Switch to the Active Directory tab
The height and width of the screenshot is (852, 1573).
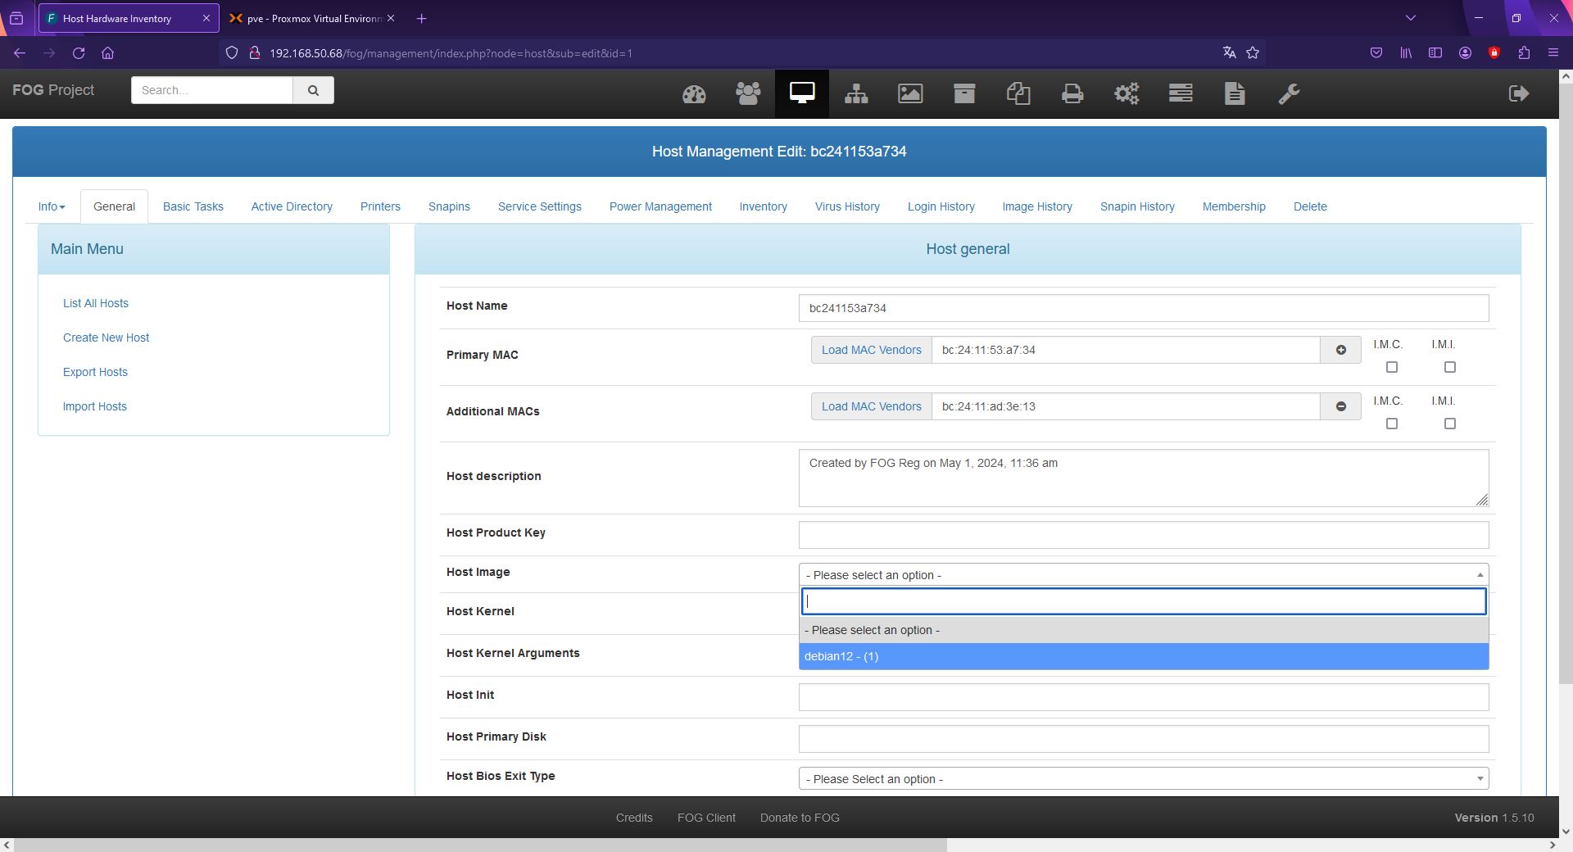pos(292,206)
